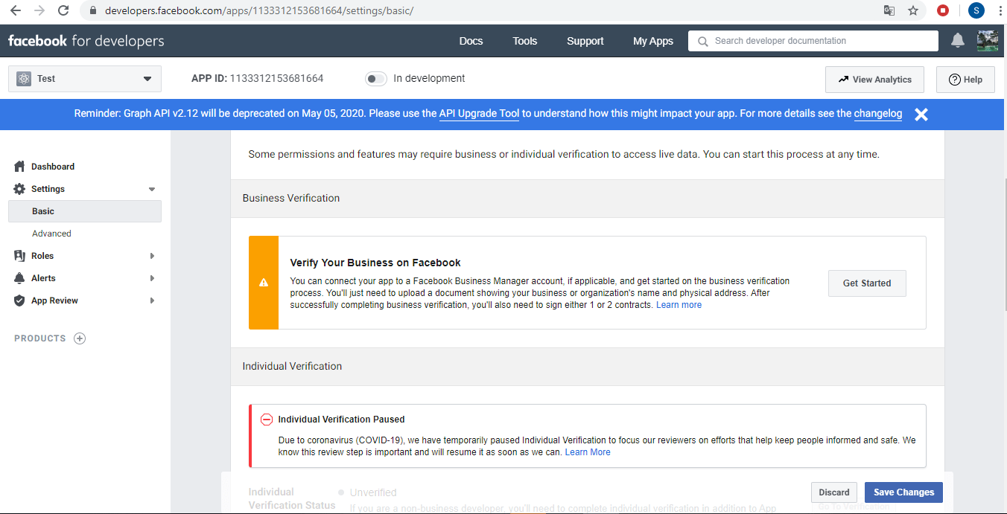
Task: Open the Test app selector dropdown
Action: (85, 79)
